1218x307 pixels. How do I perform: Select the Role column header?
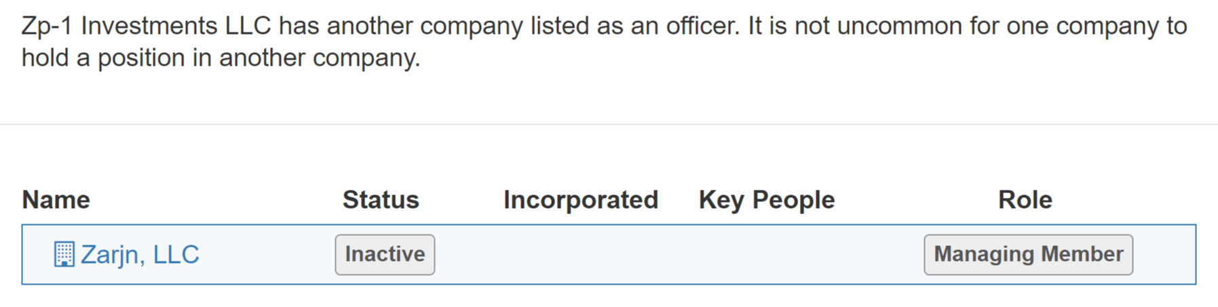tap(1025, 200)
